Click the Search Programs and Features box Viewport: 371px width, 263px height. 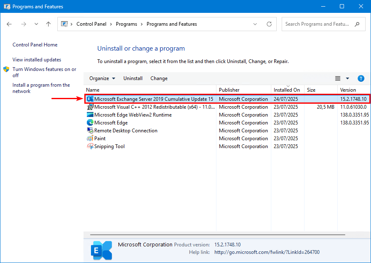[x=317, y=24]
